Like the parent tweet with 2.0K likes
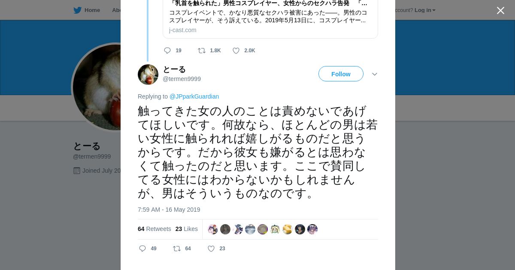Image resolution: width=515 pixels, height=270 pixels. (236, 51)
